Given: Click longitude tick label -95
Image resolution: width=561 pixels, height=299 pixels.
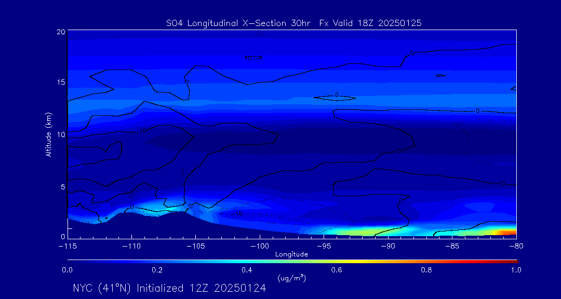Looking at the screenshot, I should click(324, 247).
